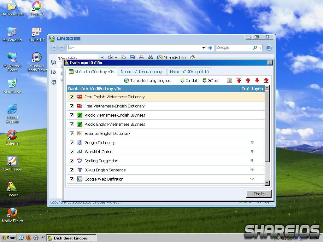The image size is (323, 242).
Task: Open Mozilla Firefox desktop icon
Action: click(12, 215)
